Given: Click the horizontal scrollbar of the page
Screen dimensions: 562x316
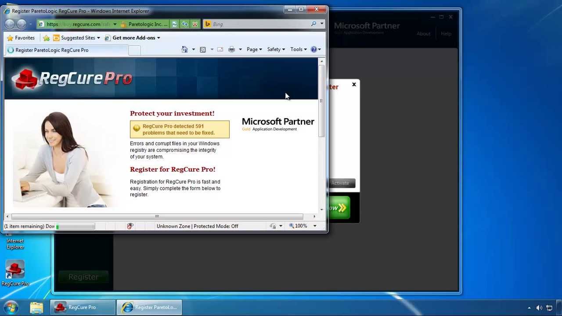Looking at the screenshot, I should pyautogui.click(x=157, y=216).
